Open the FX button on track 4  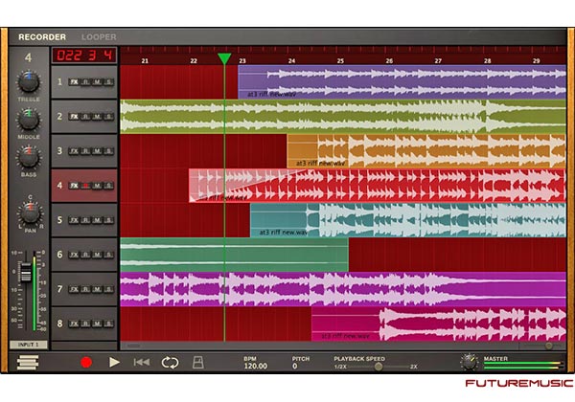(74, 186)
